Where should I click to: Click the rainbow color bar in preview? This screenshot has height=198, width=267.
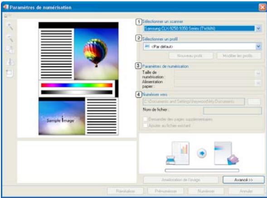77,85
